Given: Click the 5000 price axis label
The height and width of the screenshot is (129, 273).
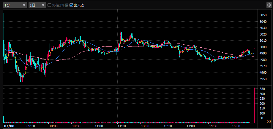Looking at the screenshot, I should [x=263, y=47].
